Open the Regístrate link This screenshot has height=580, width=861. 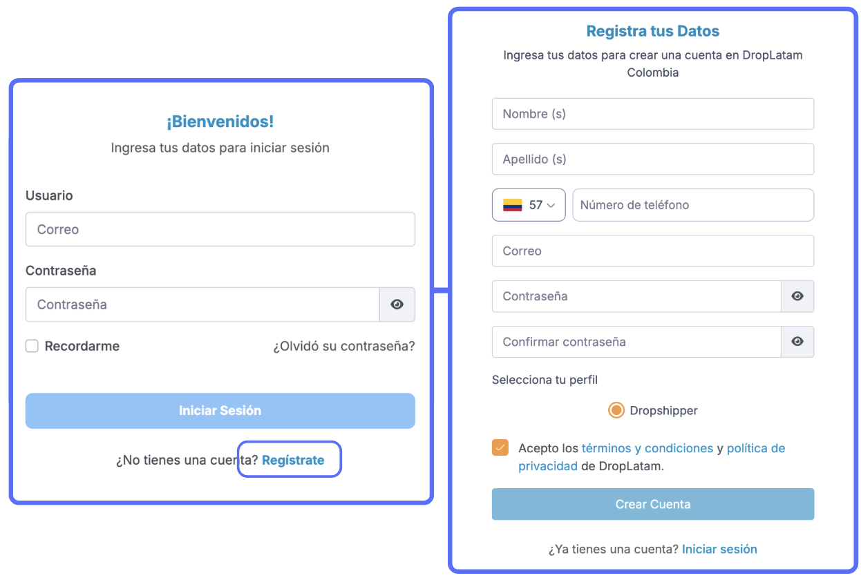click(x=293, y=461)
